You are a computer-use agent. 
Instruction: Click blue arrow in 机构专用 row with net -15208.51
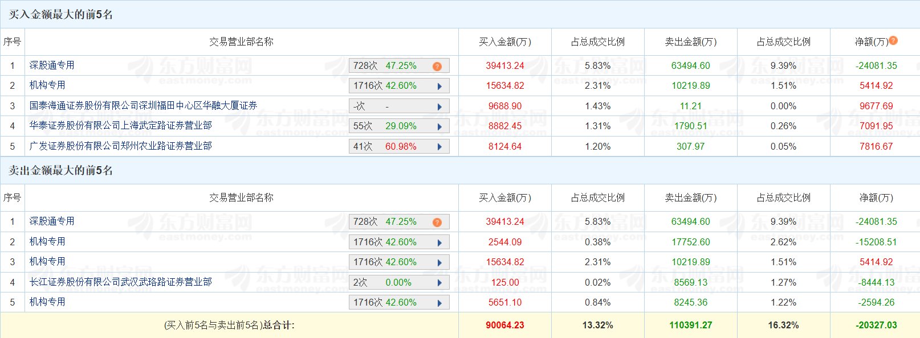point(439,242)
